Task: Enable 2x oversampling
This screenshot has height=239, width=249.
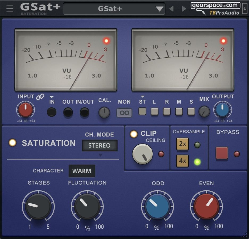Action: (x=182, y=144)
